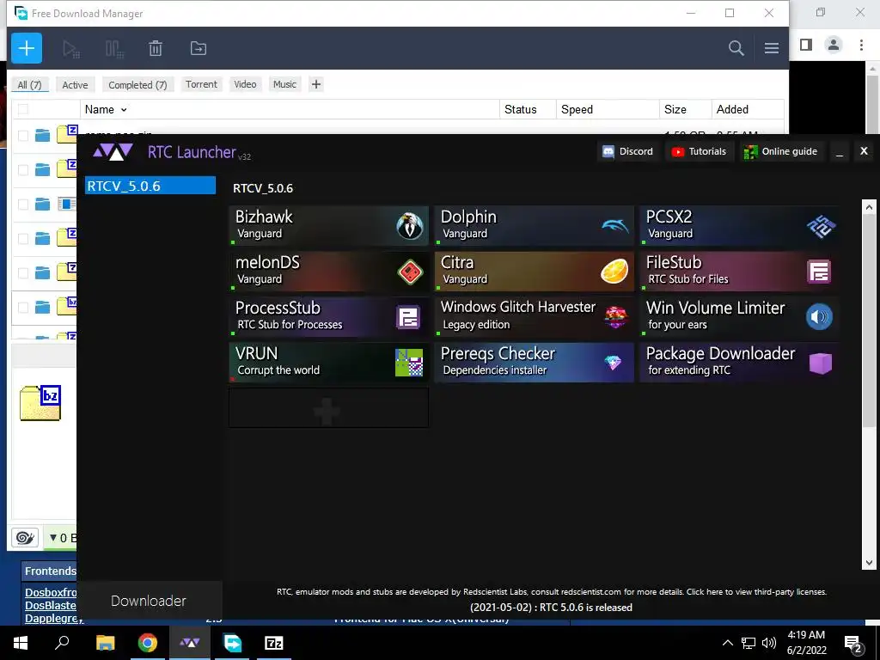Viewport: 880px width, 660px height.
Task: Check the fifth download row checkbox
Action: 23,272
